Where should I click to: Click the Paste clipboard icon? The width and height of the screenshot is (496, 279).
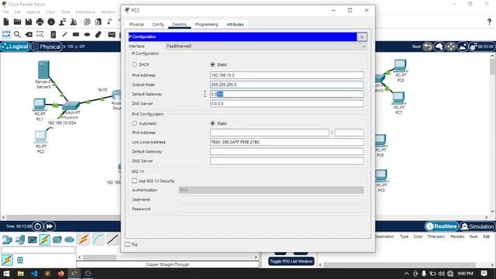point(98,22)
